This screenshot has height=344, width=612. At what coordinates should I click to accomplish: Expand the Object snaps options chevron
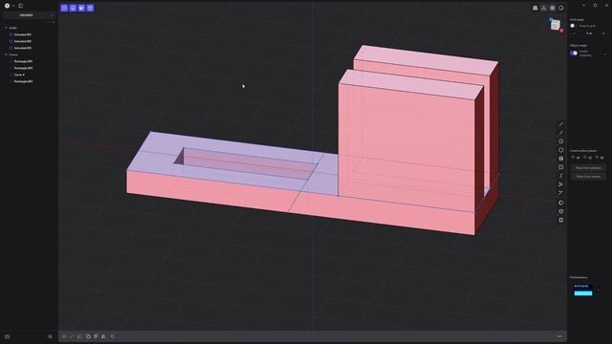604,54
